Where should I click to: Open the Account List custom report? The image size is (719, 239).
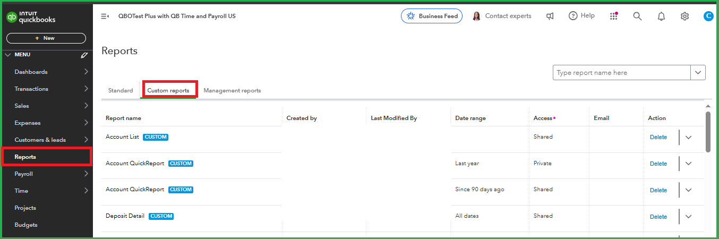coord(122,136)
